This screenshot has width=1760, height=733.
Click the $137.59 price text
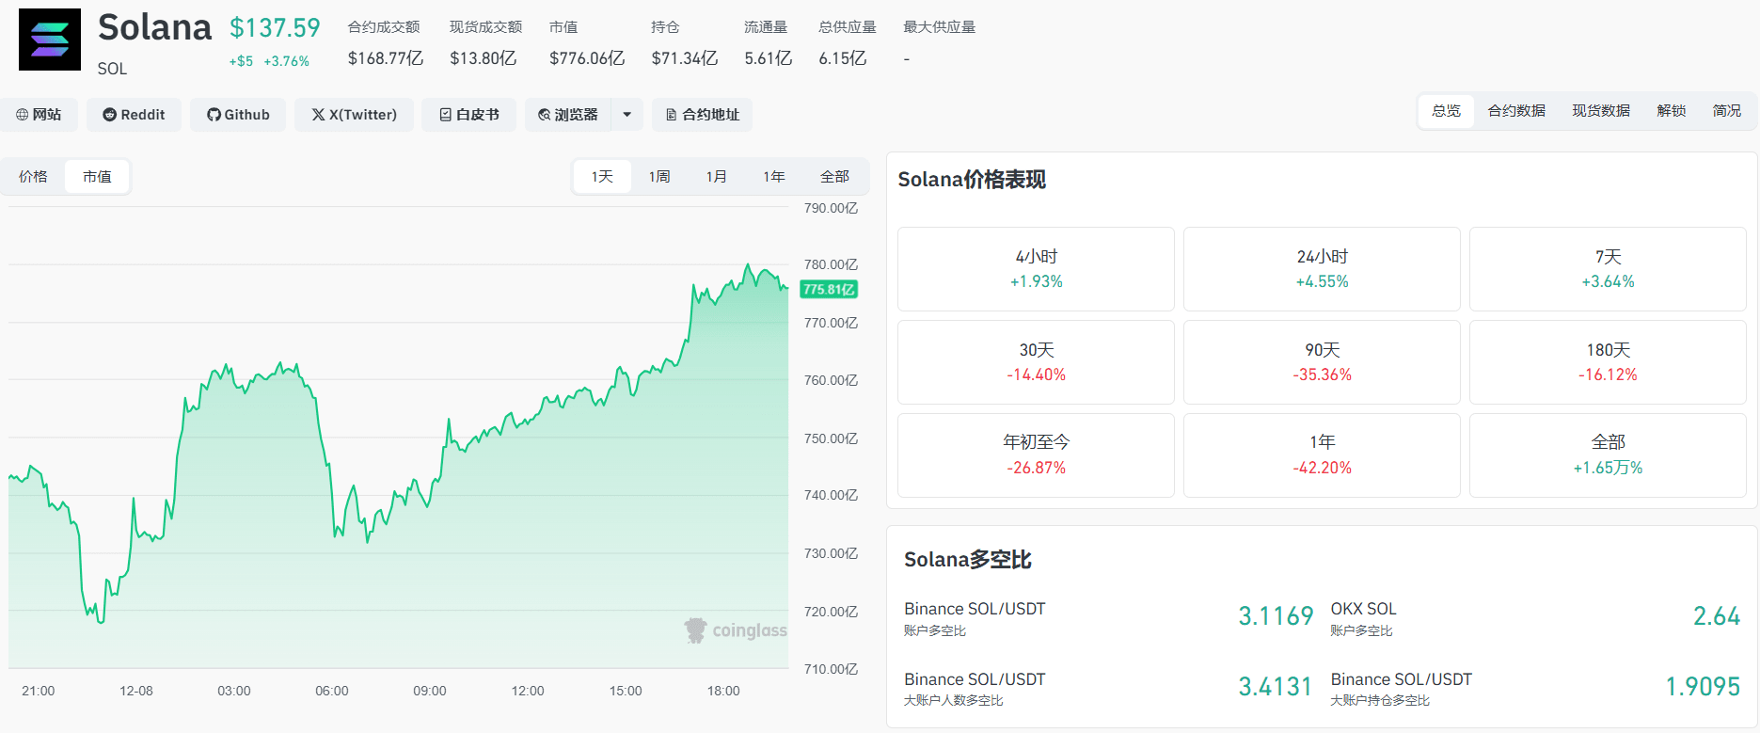pyautogui.click(x=275, y=28)
